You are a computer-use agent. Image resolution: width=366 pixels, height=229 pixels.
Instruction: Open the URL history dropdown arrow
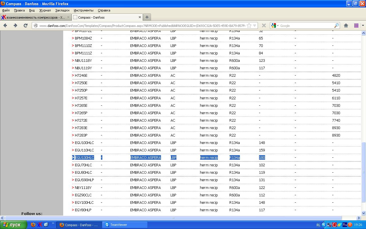(254, 25)
